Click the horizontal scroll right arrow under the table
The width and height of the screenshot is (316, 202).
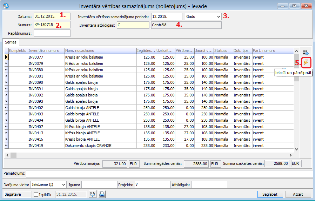(x=290, y=155)
